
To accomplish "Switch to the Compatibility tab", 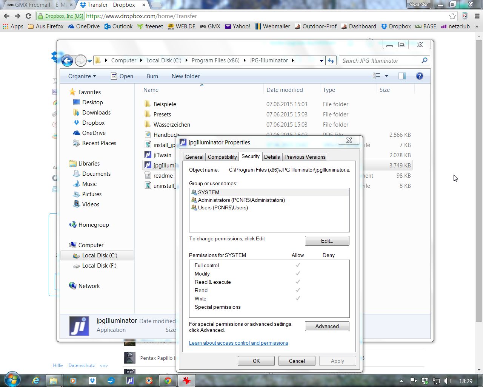I will coord(222,157).
